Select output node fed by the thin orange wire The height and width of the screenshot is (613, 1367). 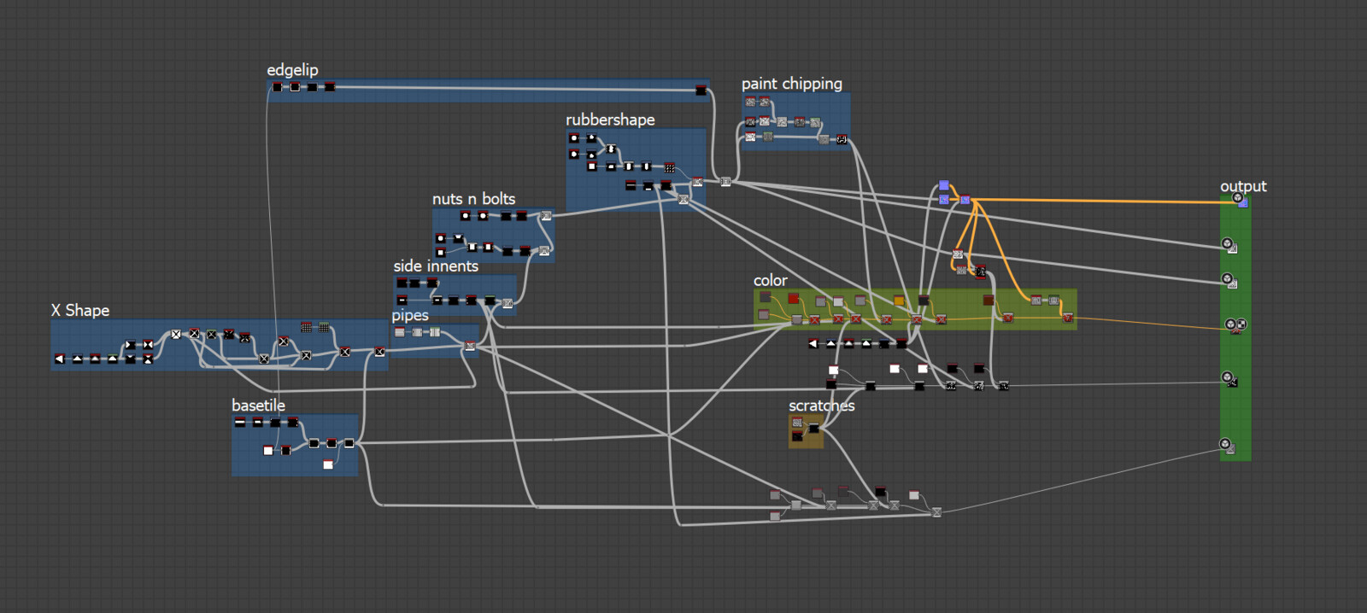pyautogui.click(x=1235, y=325)
